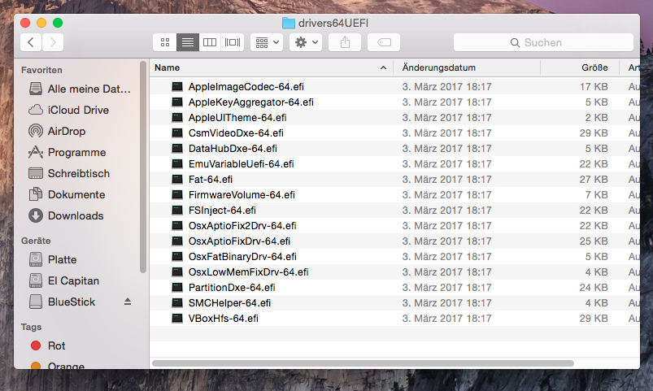Screen dimensions: 653x391
Task: Go forward with the right arrow button
Action: pos(53,42)
